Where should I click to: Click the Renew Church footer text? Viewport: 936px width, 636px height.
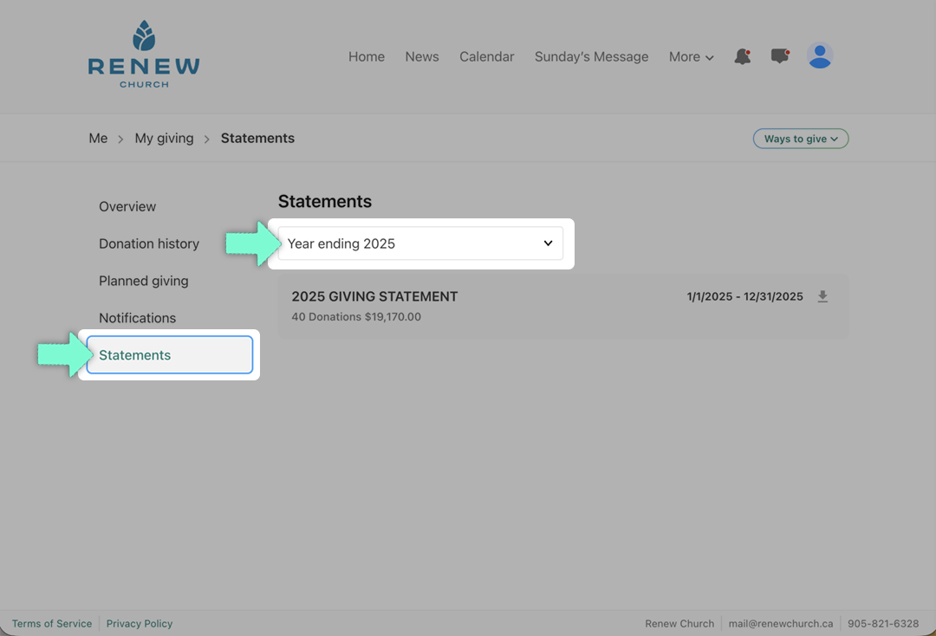tap(679, 624)
